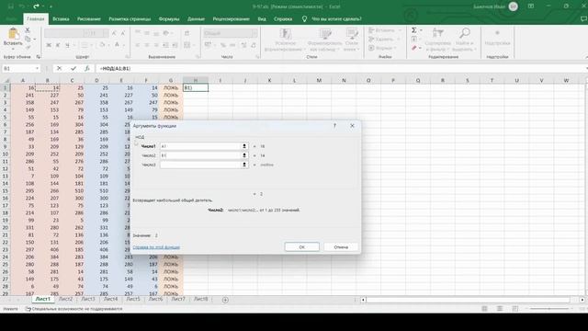This screenshot has height=331, width=588.
Task: Click the horizontal scrollbar track
Action: point(468,300)
